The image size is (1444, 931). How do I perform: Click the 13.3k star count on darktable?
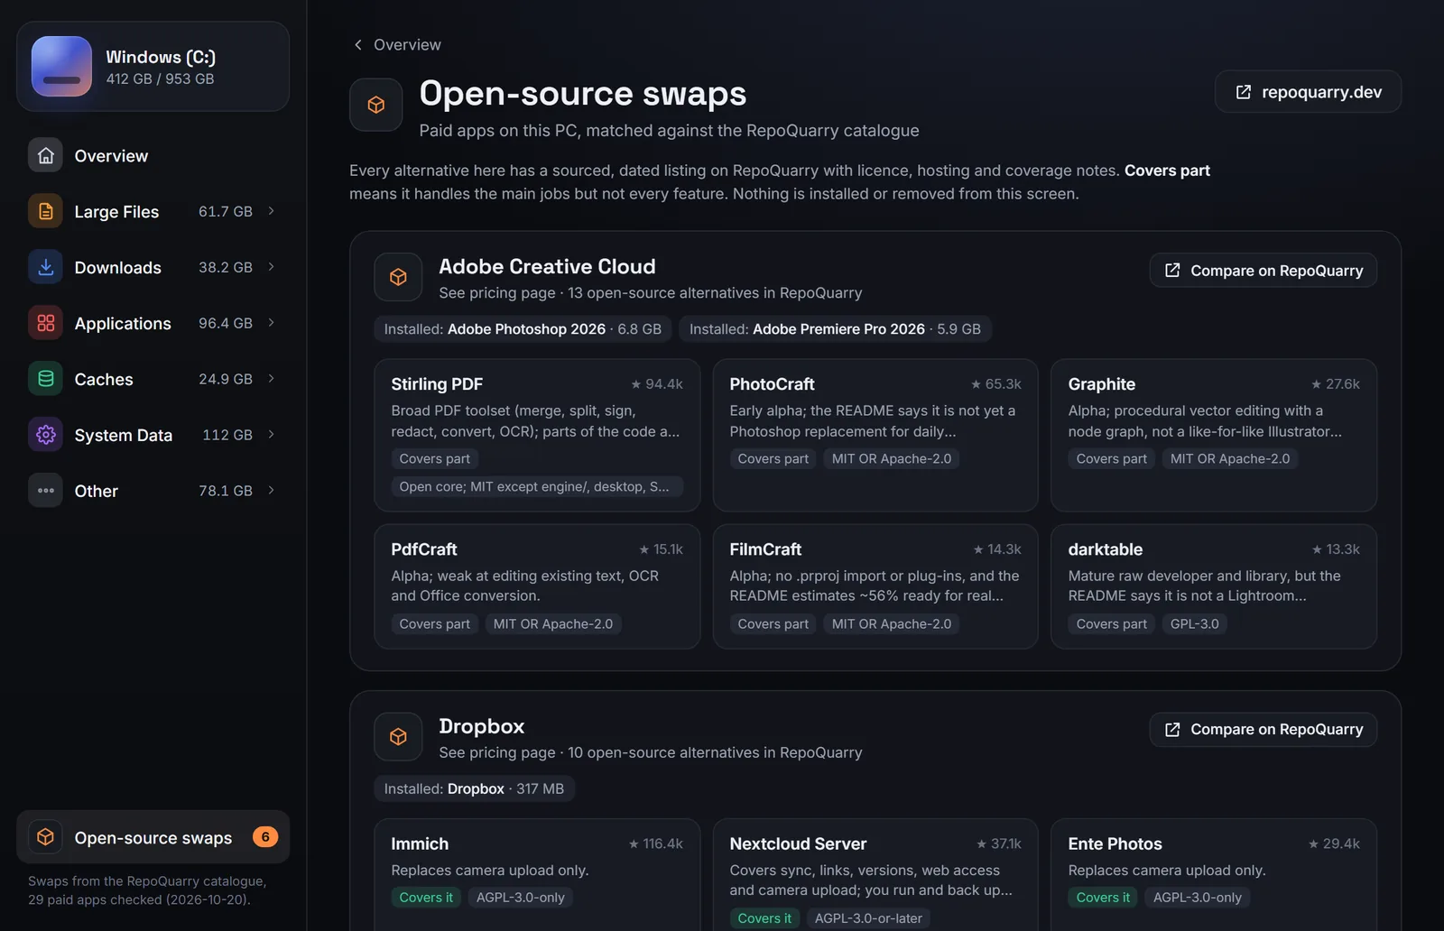(x=1336, y=549)
